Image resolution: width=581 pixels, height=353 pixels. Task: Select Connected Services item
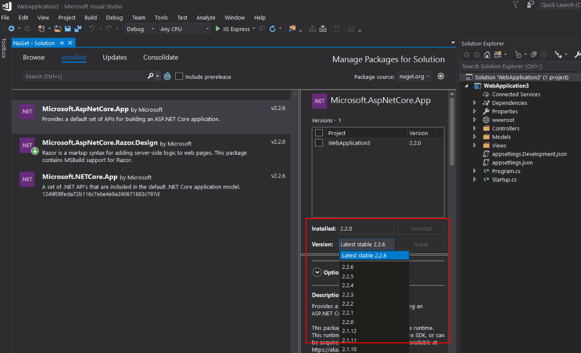516,94
